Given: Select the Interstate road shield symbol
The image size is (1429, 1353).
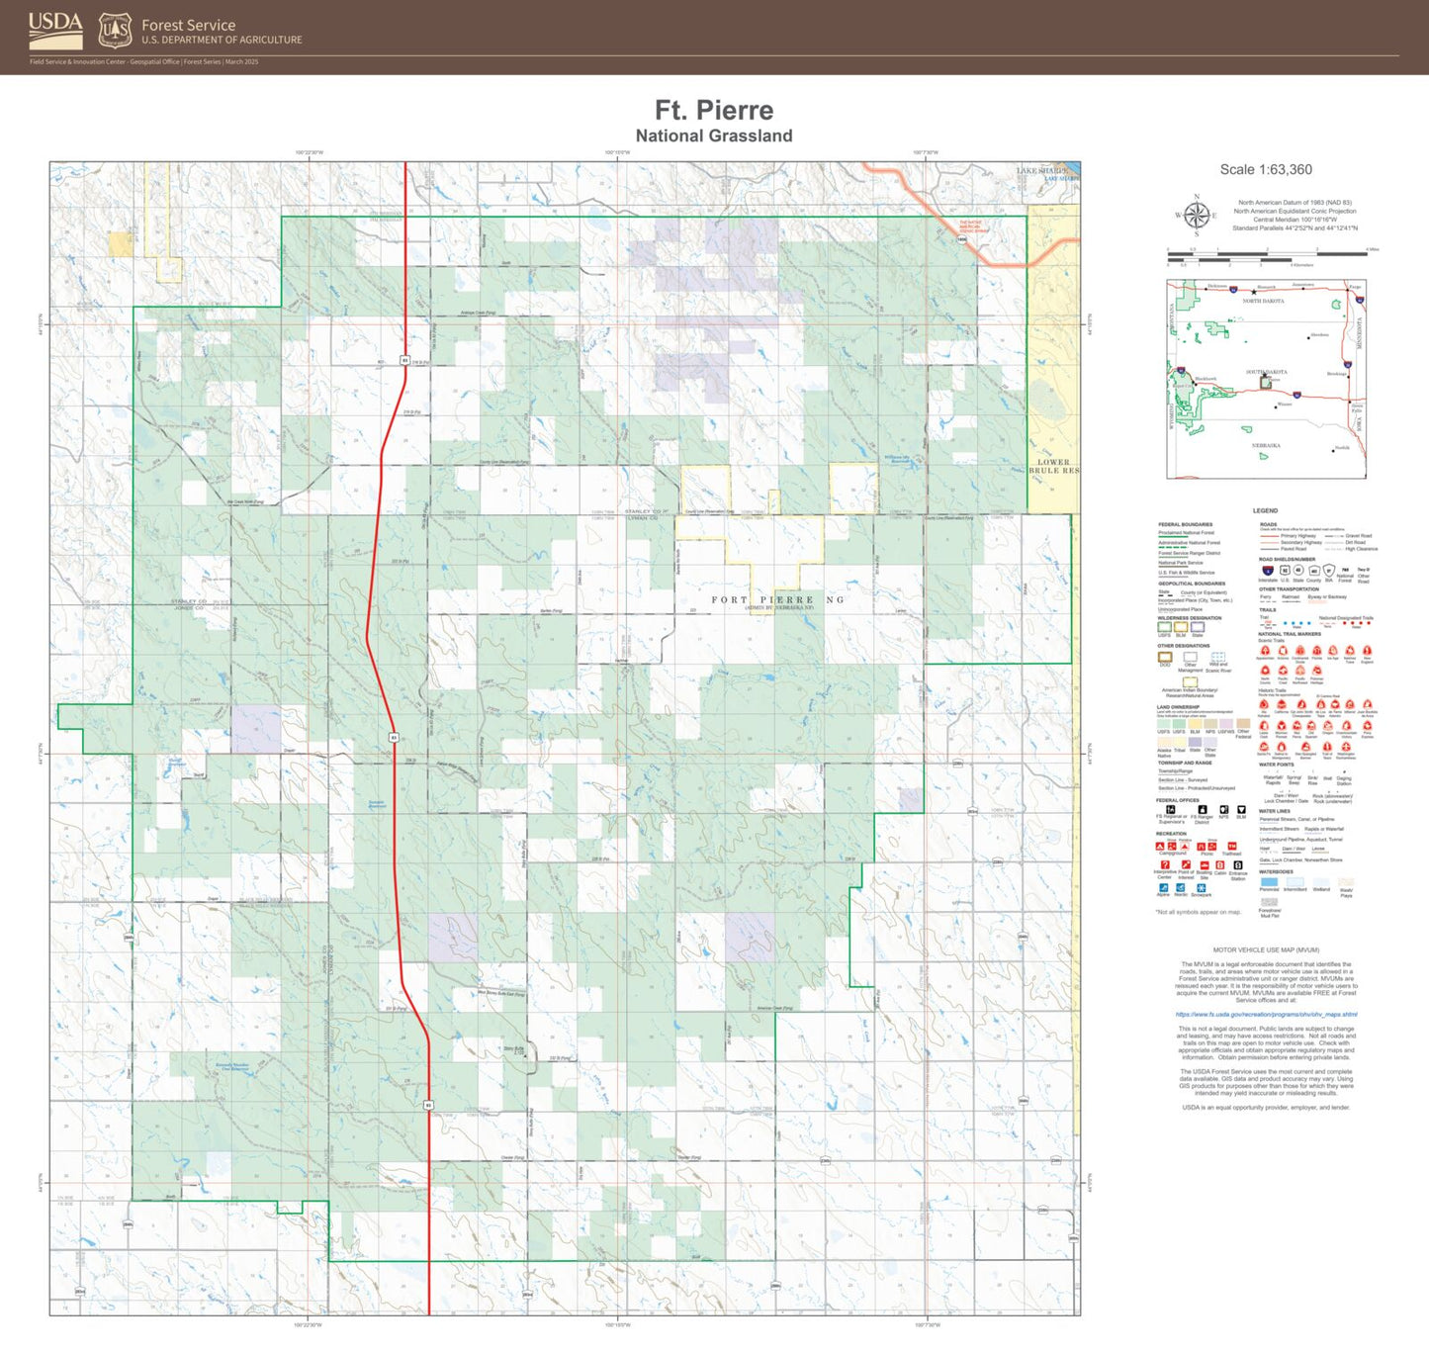Looking at the screenshot, I should click(1268, 570).
